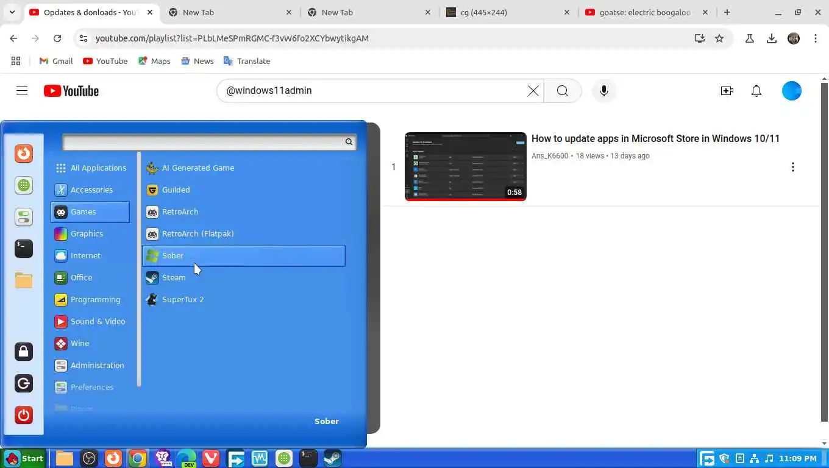Click the network tray icon

tap(755, 458)
